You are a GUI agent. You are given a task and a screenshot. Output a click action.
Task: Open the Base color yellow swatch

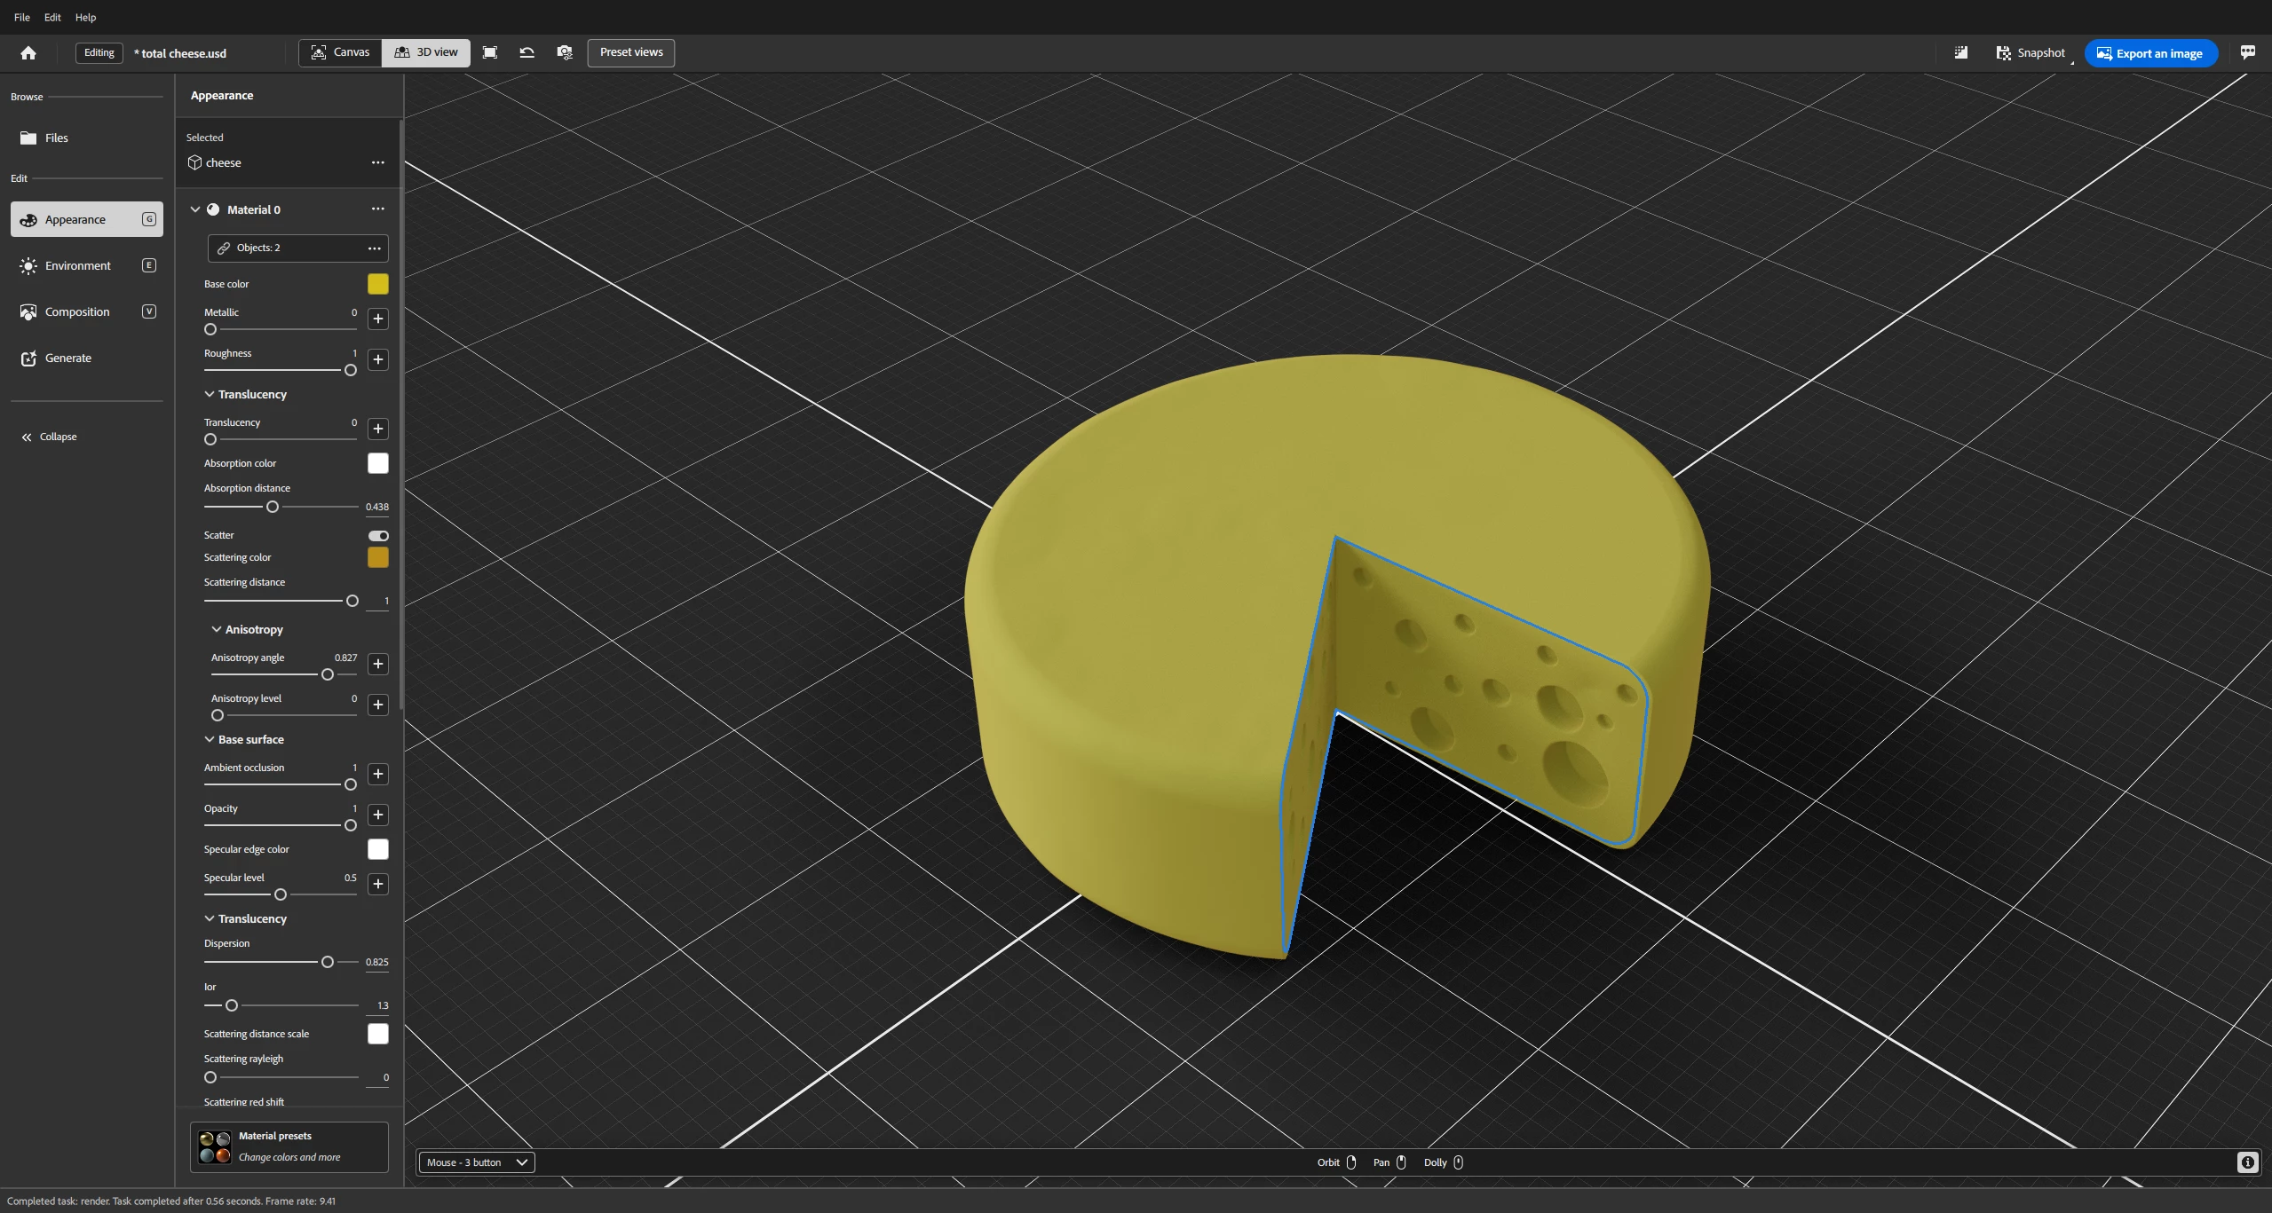[x=377, y=284]
